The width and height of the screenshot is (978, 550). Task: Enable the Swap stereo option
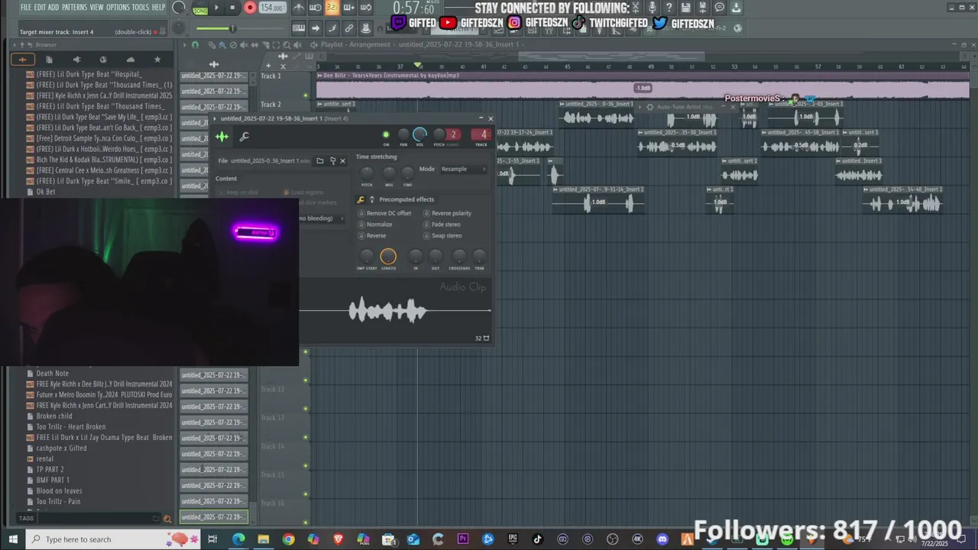point(443,235)
